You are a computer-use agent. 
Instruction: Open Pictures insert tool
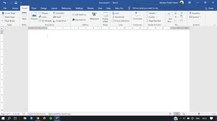(x=34, y=17)
